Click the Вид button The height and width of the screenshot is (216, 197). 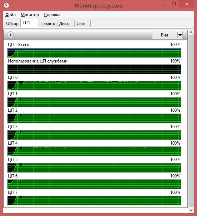[x=165, y=35]
